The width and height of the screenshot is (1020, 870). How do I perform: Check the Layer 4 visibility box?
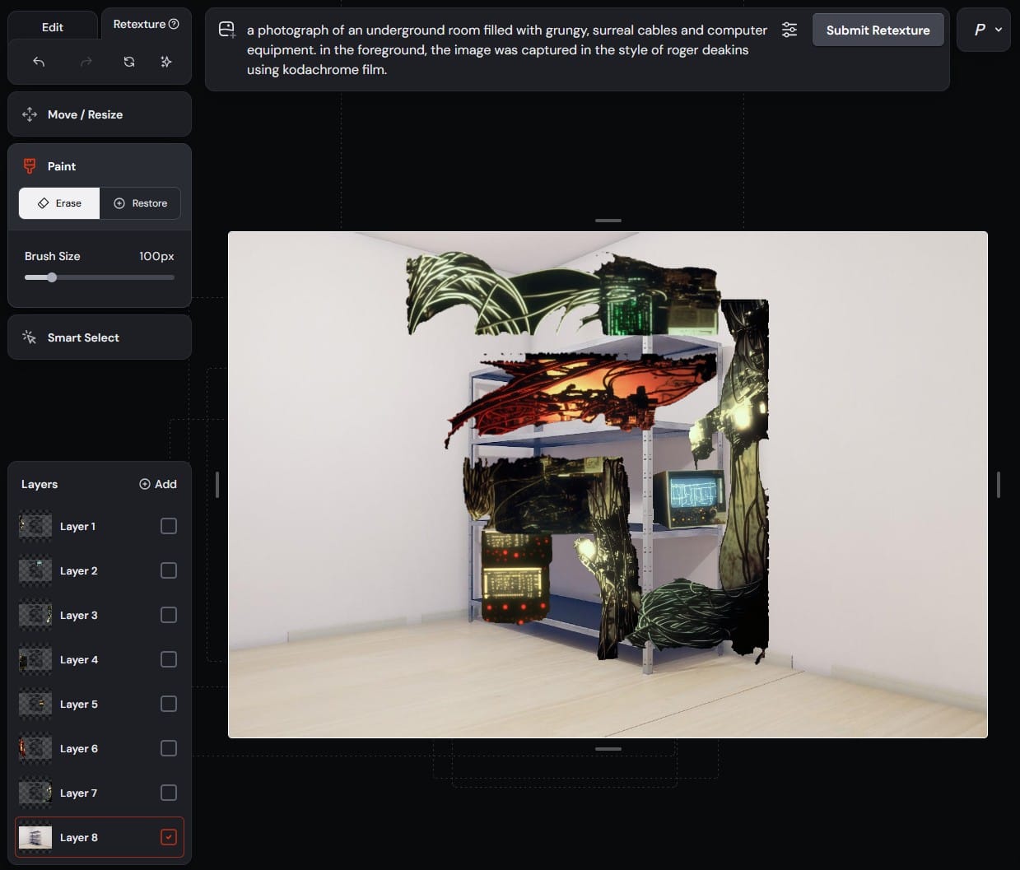[168, 659]
